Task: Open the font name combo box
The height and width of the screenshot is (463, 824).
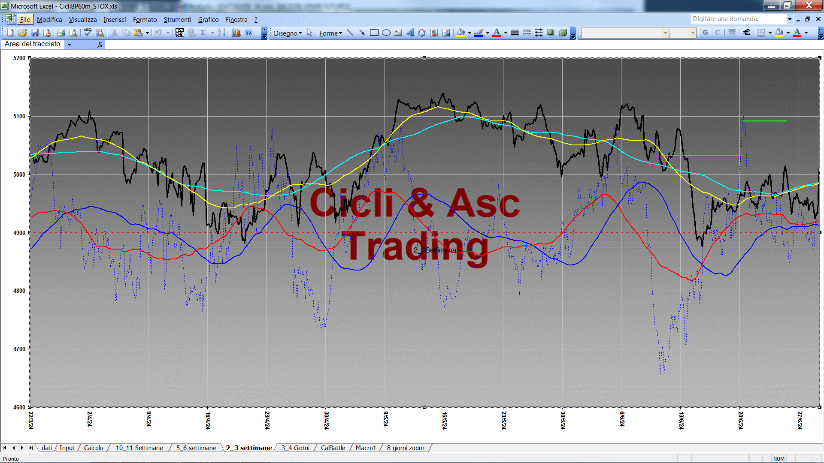Action: click(625, 33)
